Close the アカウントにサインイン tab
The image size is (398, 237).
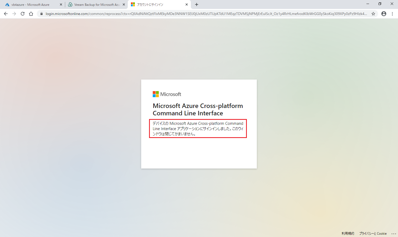pyautogui.click(x=187, y=4)
